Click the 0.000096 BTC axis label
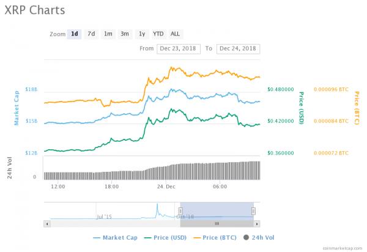The image size is (367, 252). (331, 89)
